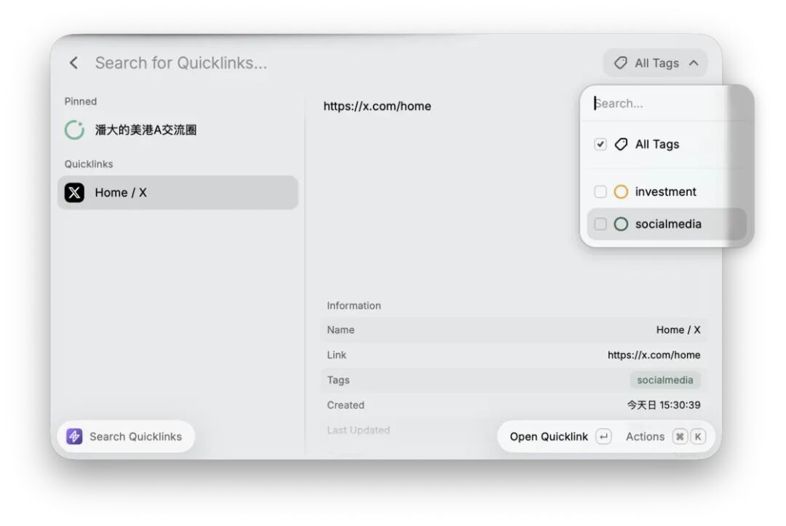Click the tag icon next to All Tags option
Screen dimensions: 786x526
621,144
